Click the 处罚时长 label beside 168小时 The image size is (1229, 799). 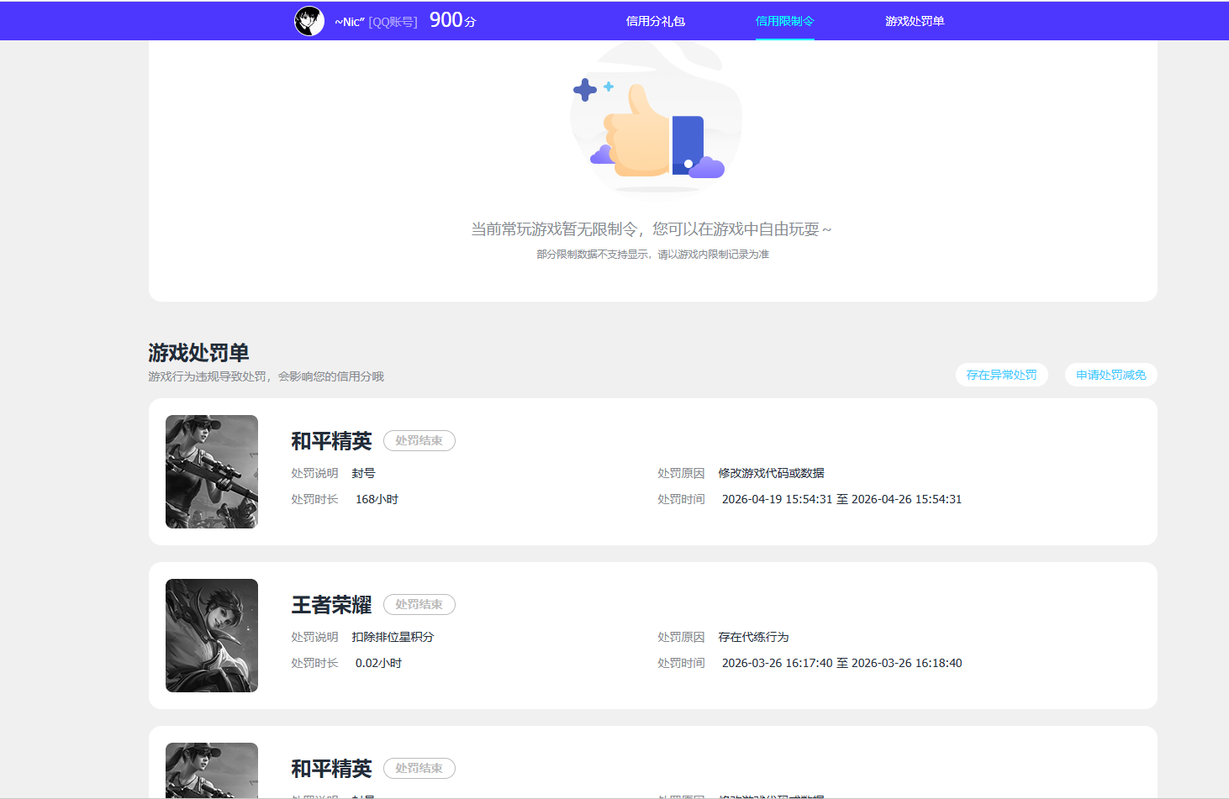click(x=315, y=499)
